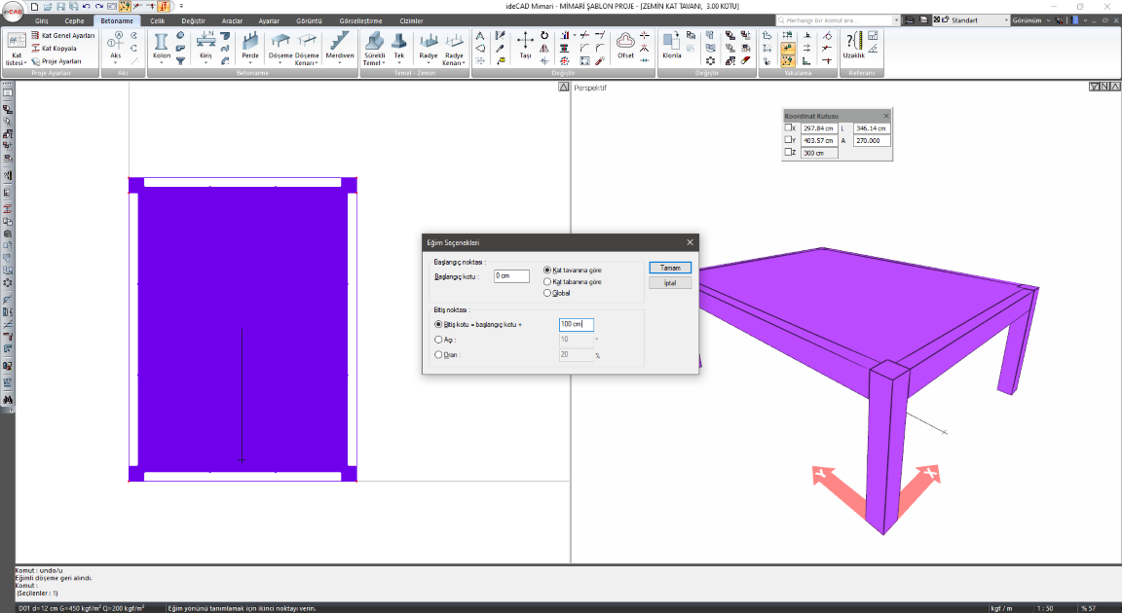This screenshot has height=613, width=1122.
Task: Click the Klonla (clone) icon
Action: (672, 44)
